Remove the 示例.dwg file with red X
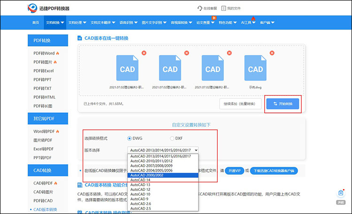The image size is (352, 214). [x=272, y=53]
